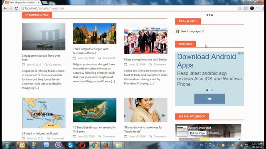
Task: Open 'China strengthens ties with Serbia' headline
Action: 145,60
